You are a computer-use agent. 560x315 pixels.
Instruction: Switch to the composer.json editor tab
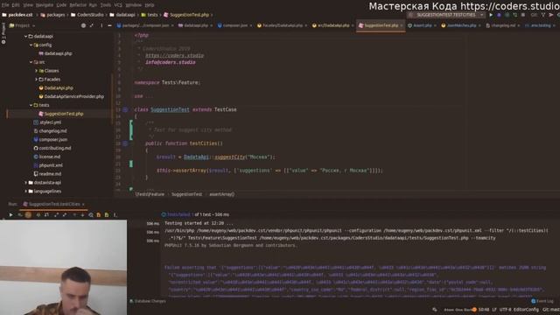click(x=234, y=25)
